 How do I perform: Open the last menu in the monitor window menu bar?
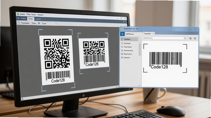(40, 15)
